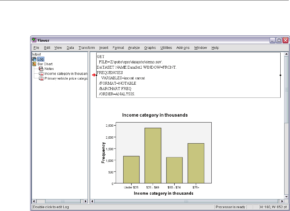The image size is (290, 211).
Task: Click the Income category chart icon in outline
Action: [x=41, y=74]
